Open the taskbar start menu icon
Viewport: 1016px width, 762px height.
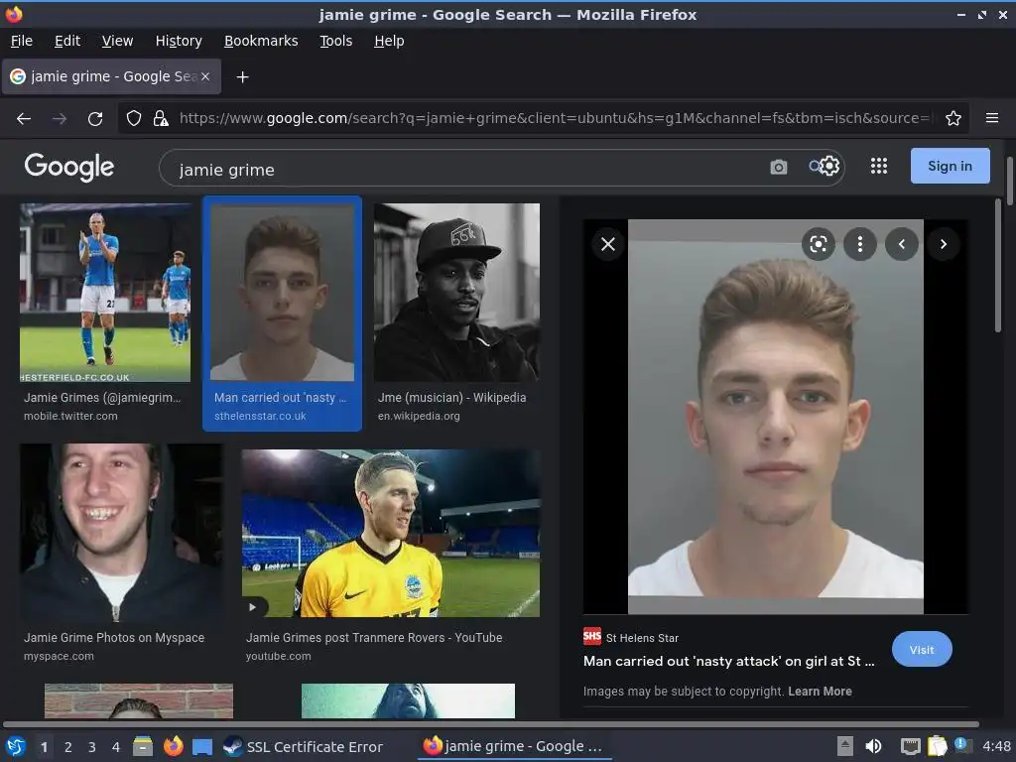pyautogui.click(x=16, y=746)
